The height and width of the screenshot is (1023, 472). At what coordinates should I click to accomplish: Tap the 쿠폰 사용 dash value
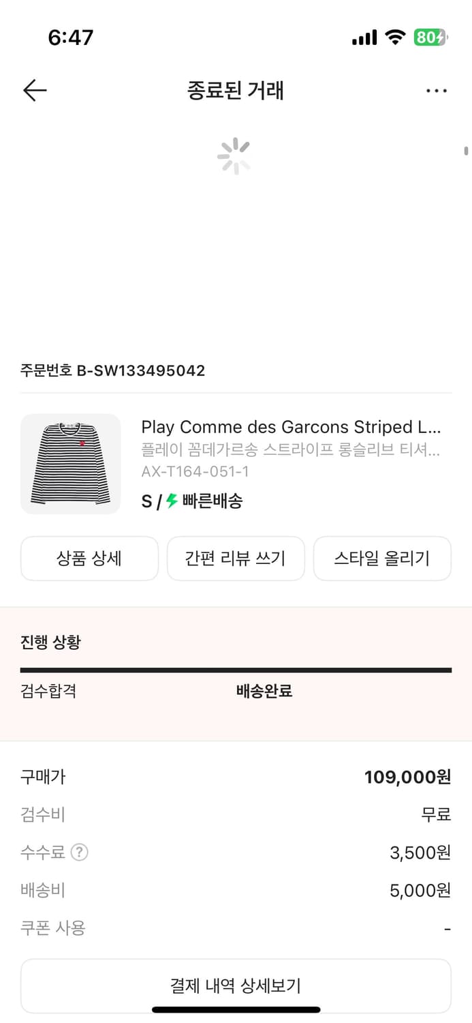click(447, 928)
